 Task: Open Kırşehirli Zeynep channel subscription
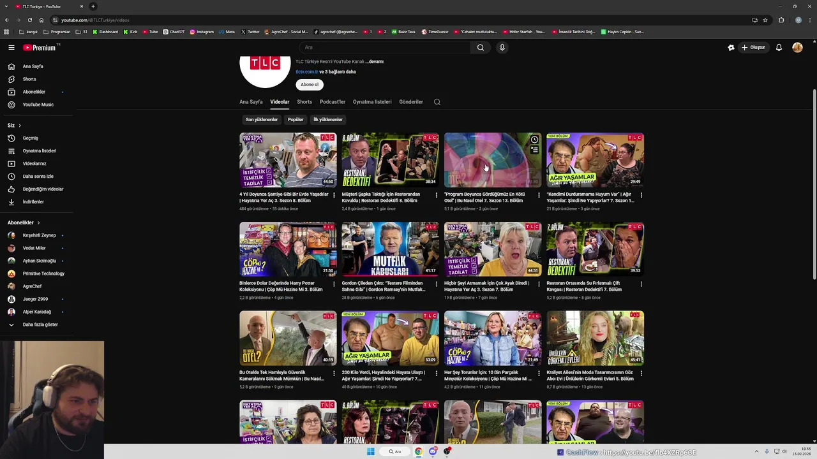click(39, 235)
